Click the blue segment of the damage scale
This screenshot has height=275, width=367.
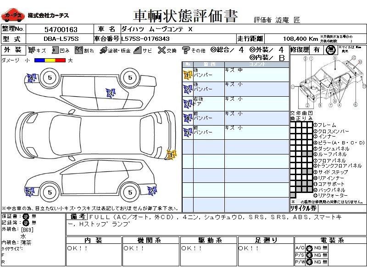pos(39,60)
